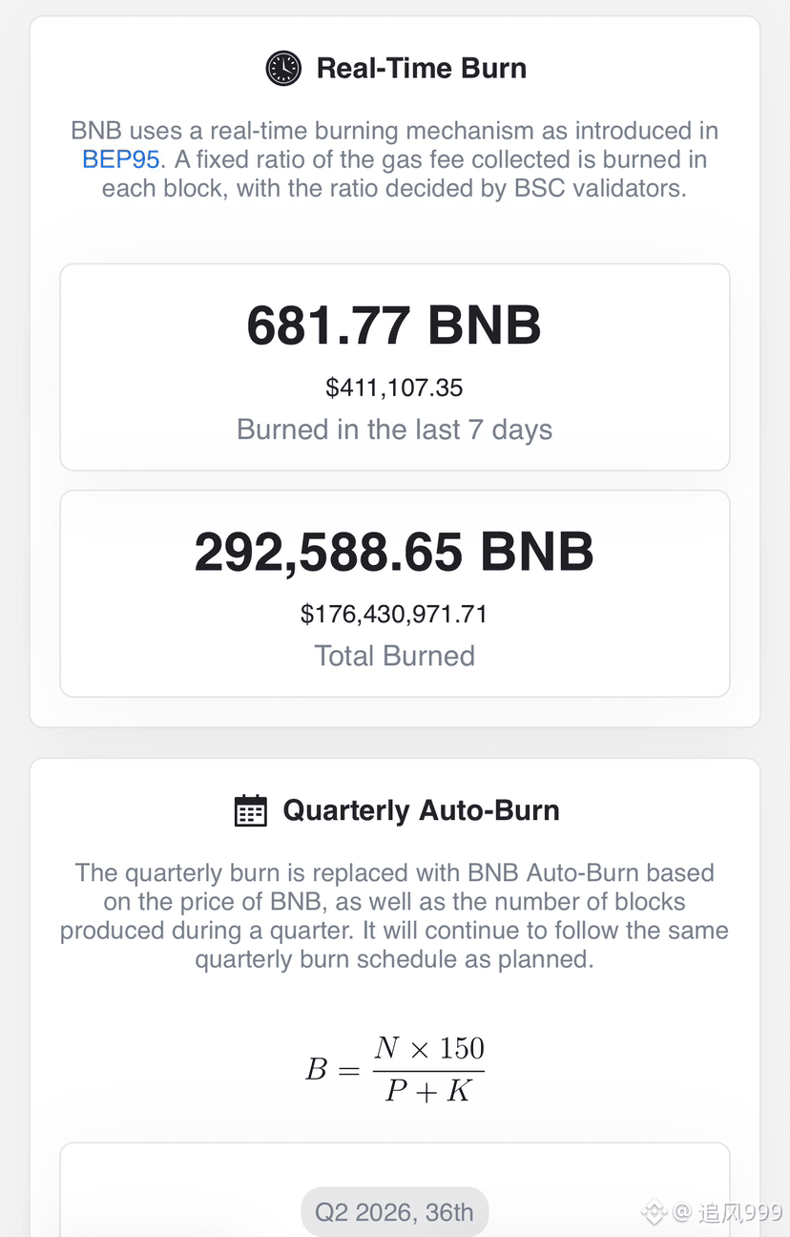Select the $176,430,971.71 value
Viewport: 790px width, 1237px height.
click(394, 614)
